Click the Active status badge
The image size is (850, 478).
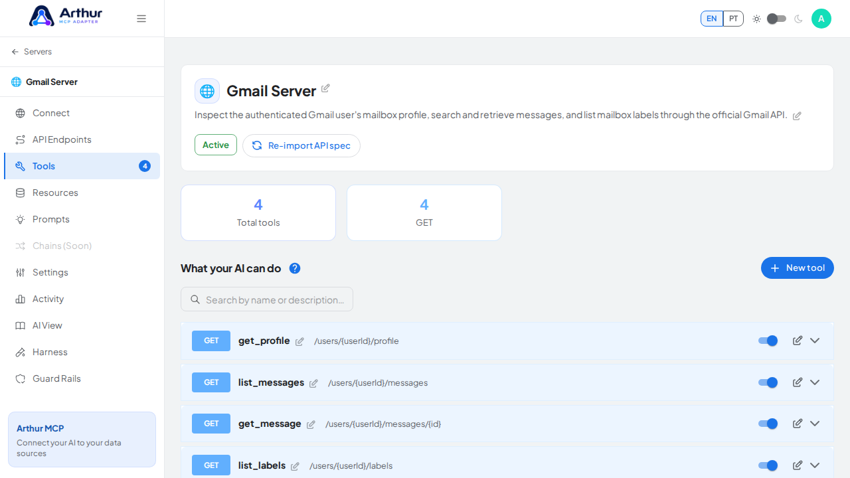(x=216, y=145)
